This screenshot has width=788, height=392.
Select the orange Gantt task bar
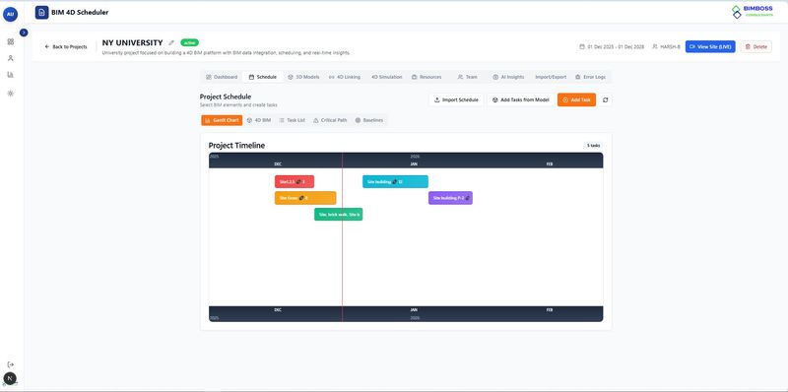305,198
